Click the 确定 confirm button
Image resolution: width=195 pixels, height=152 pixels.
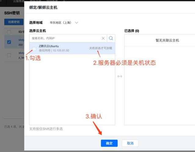pos(109,143)
